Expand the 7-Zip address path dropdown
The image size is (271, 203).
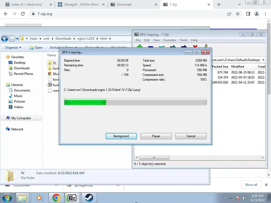pyautogui.click(x=263, y=60)
